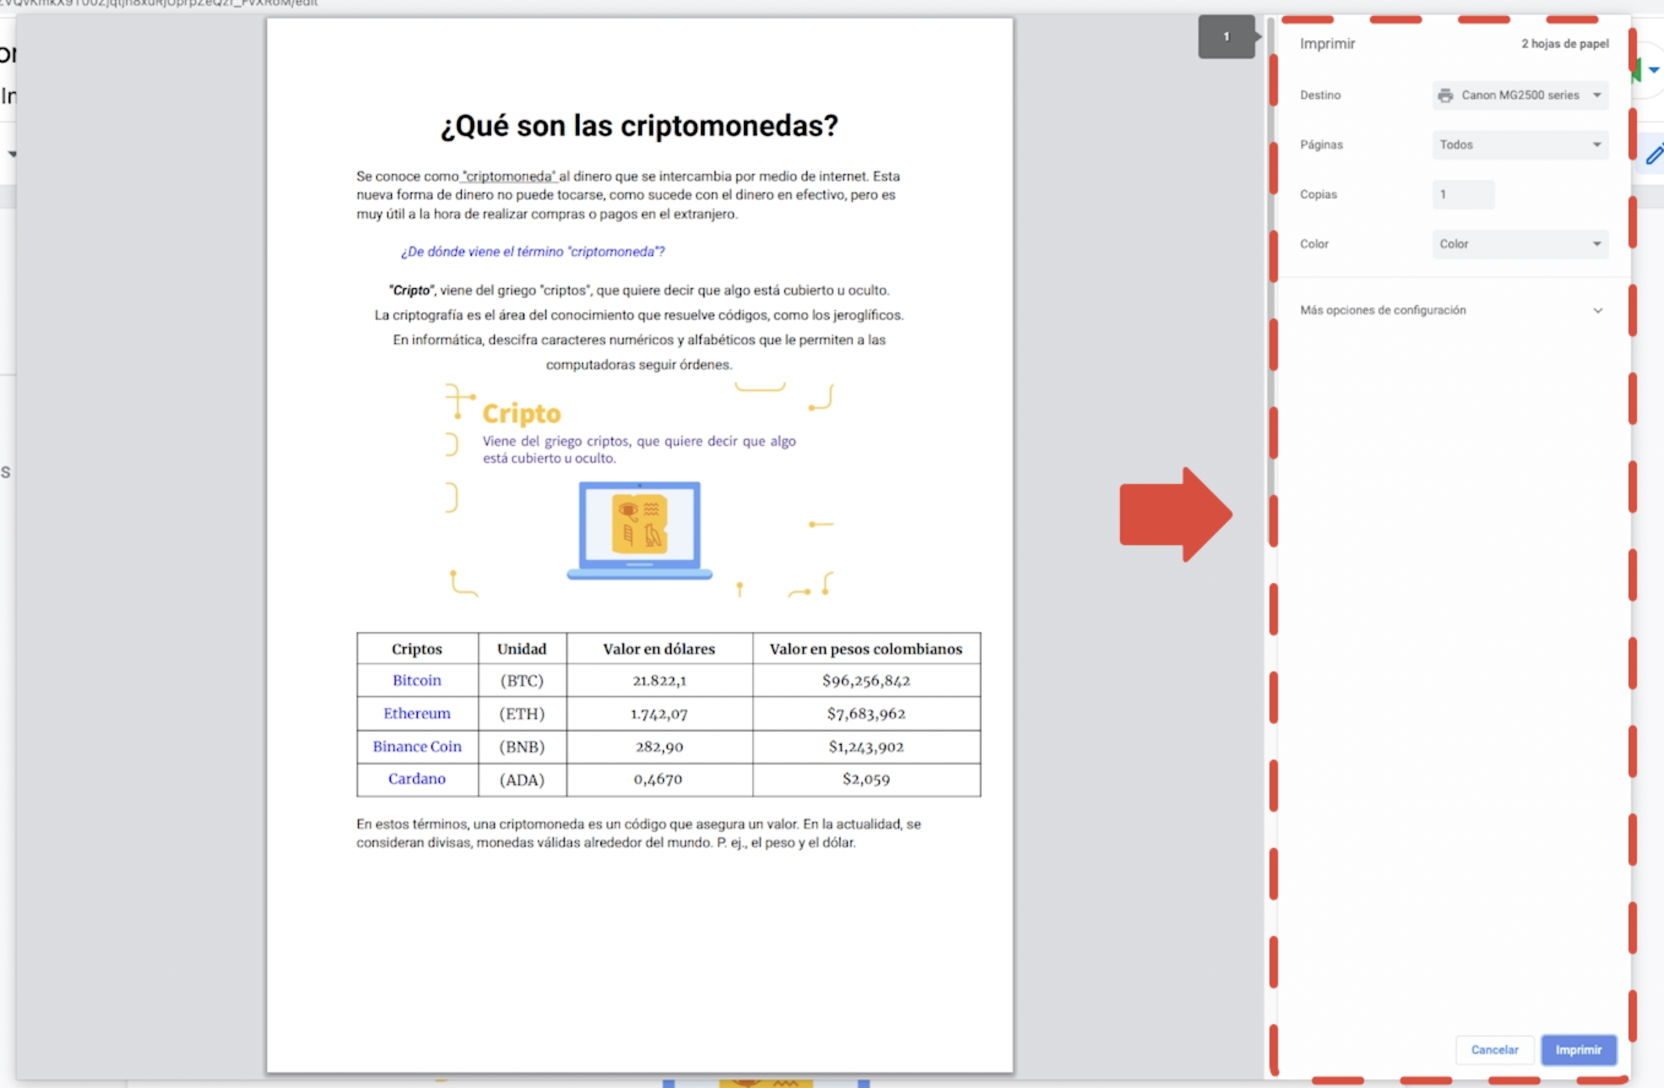Click the document title ¿Qué son las criptomonedas?

[638, 126]
